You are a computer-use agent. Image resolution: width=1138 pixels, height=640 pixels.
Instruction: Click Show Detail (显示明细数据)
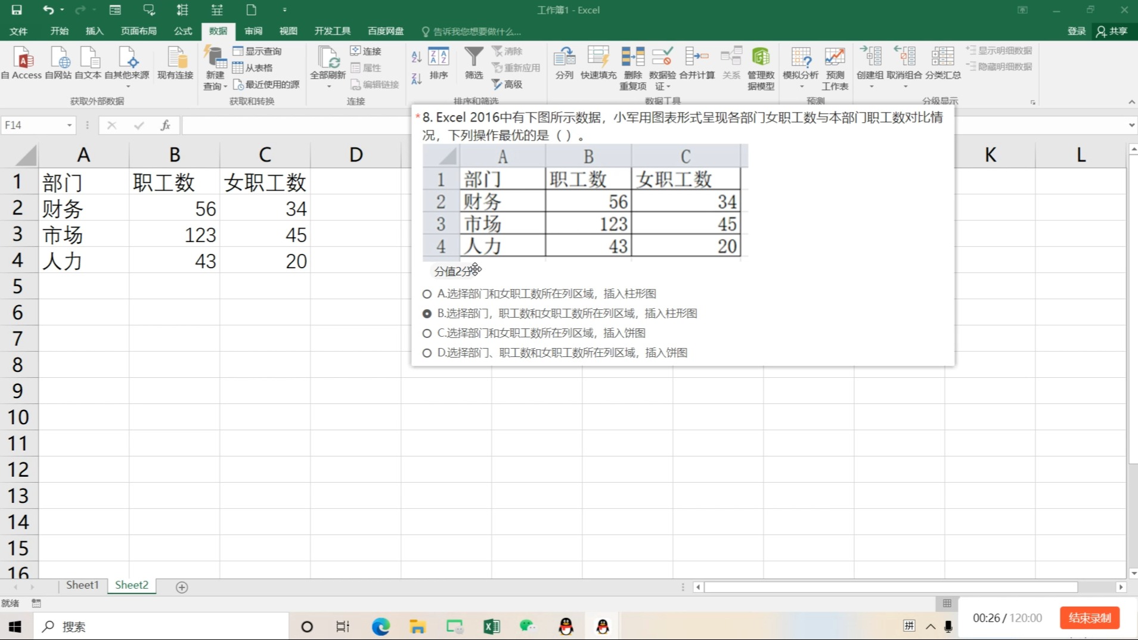(999, 51)
